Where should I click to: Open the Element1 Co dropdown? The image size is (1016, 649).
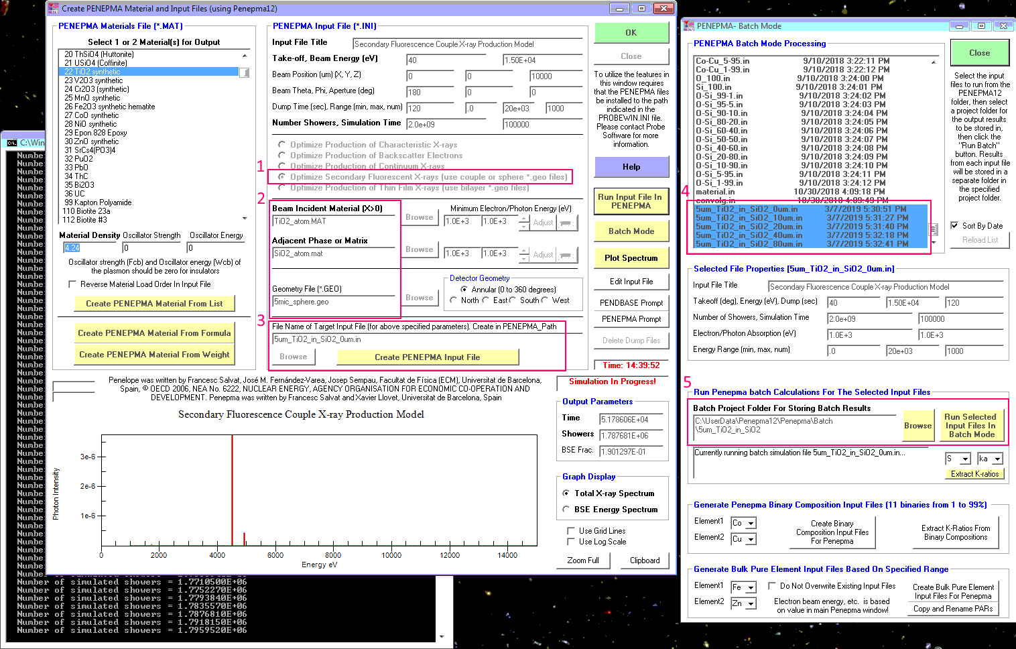point(751,523)
